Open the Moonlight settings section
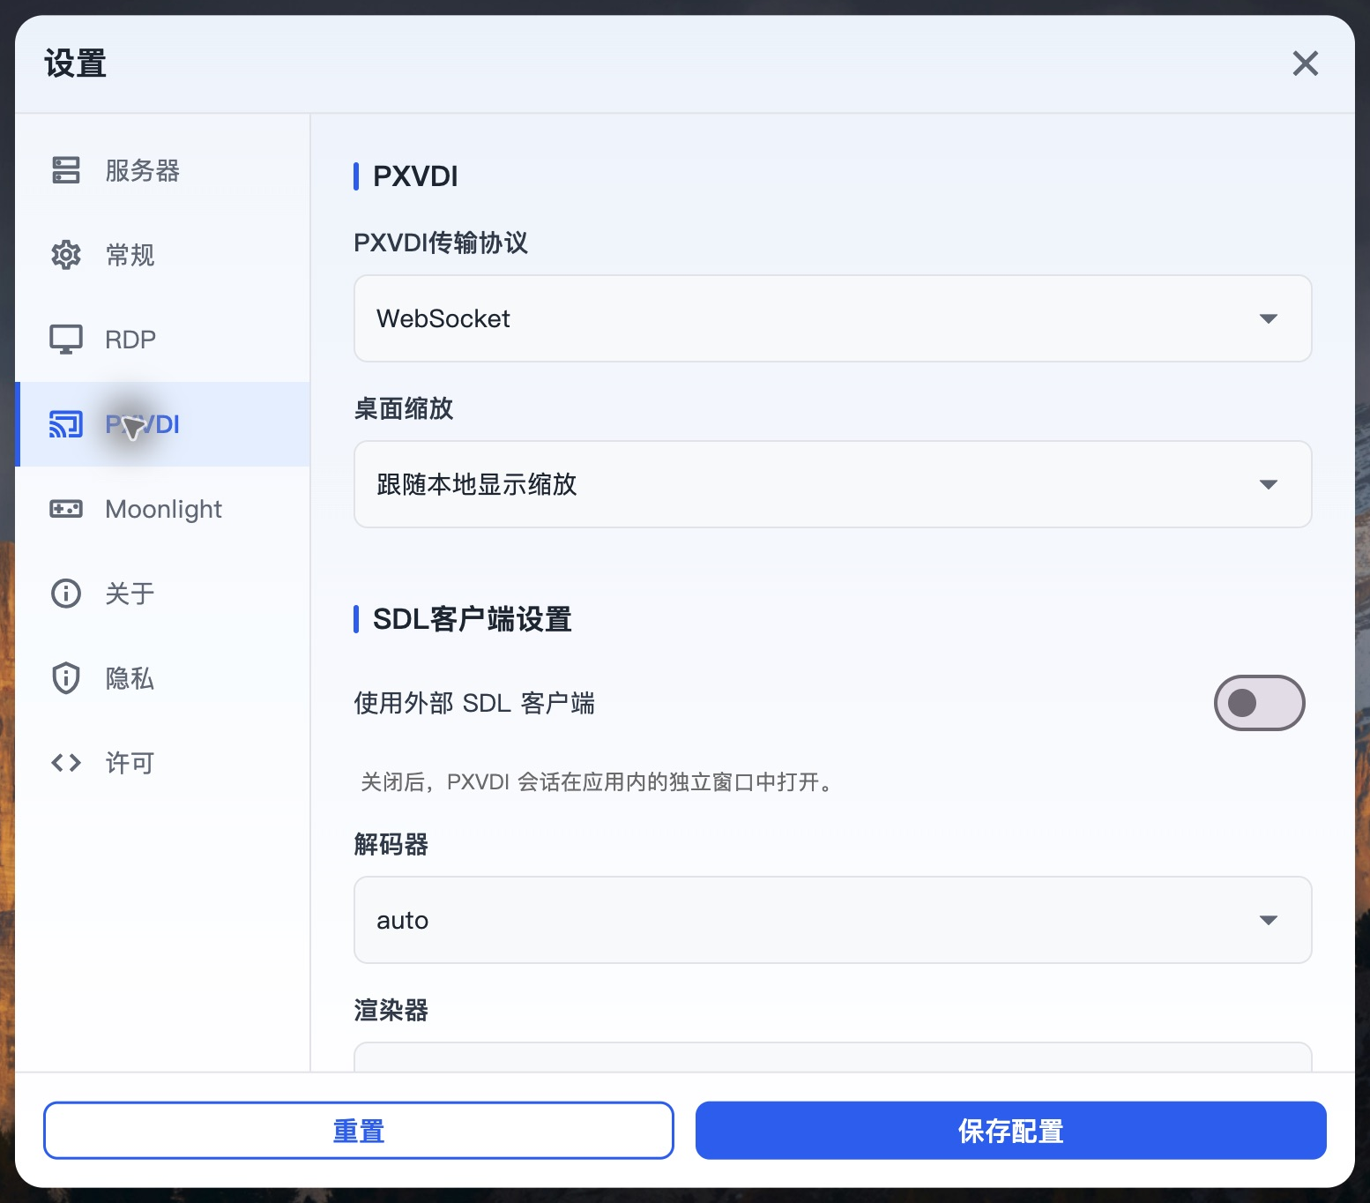This screenshot has height=1203, width=1370. (x=163, y=509)
